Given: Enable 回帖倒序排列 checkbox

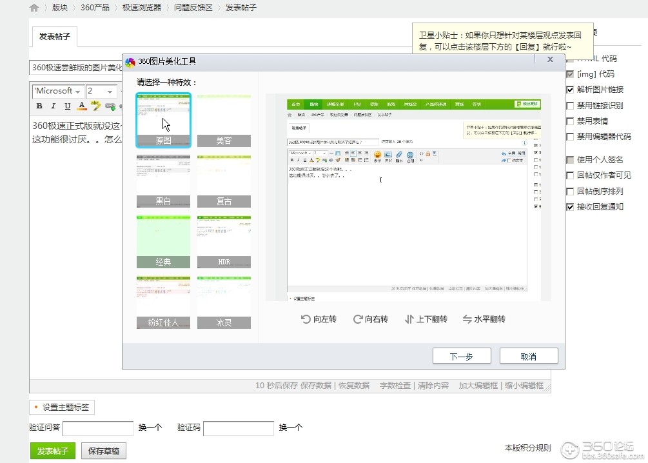Looking at the screenshot, I should click(570, 192).
